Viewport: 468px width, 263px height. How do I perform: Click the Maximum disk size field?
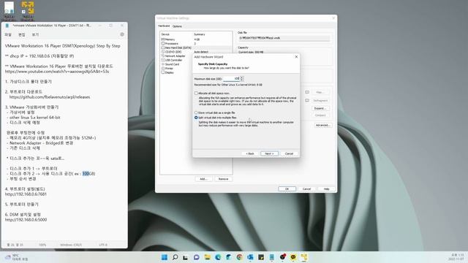[x=231, y=79]
